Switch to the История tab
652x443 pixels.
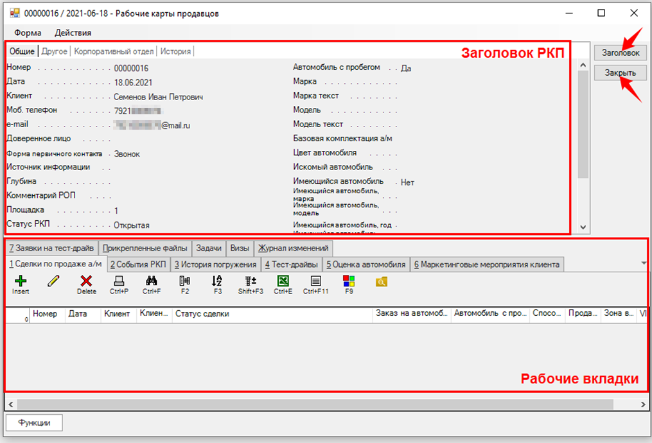175,51
